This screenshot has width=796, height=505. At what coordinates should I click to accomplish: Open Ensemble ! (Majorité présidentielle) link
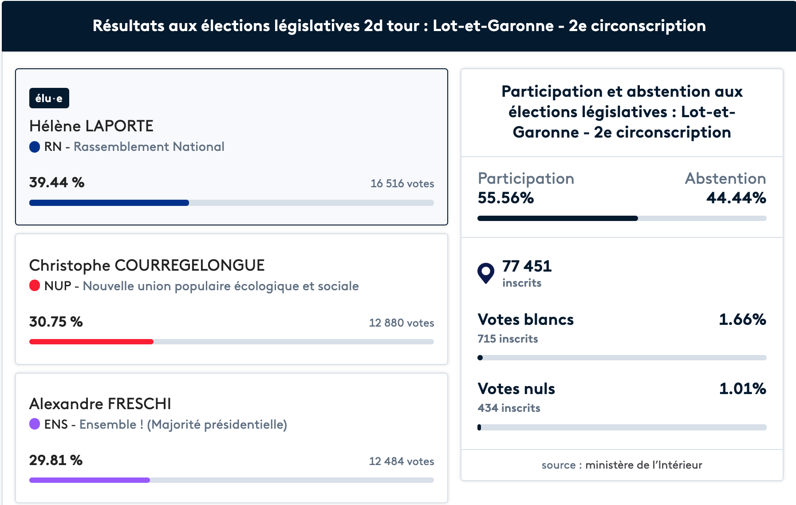pos(183,425)
